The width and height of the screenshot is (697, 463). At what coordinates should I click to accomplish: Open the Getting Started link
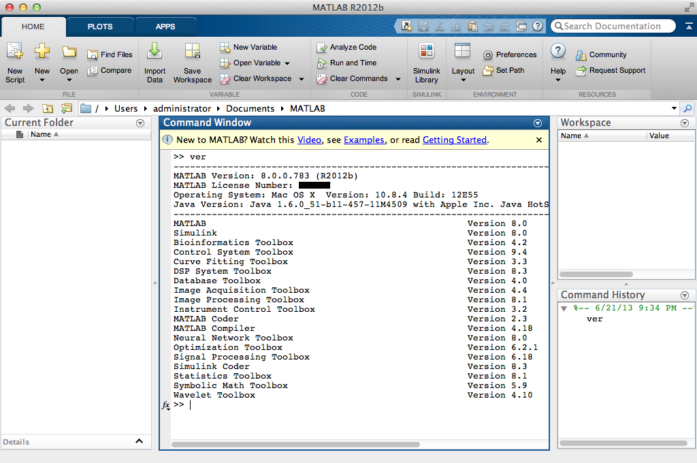click(x=455, y=140)
